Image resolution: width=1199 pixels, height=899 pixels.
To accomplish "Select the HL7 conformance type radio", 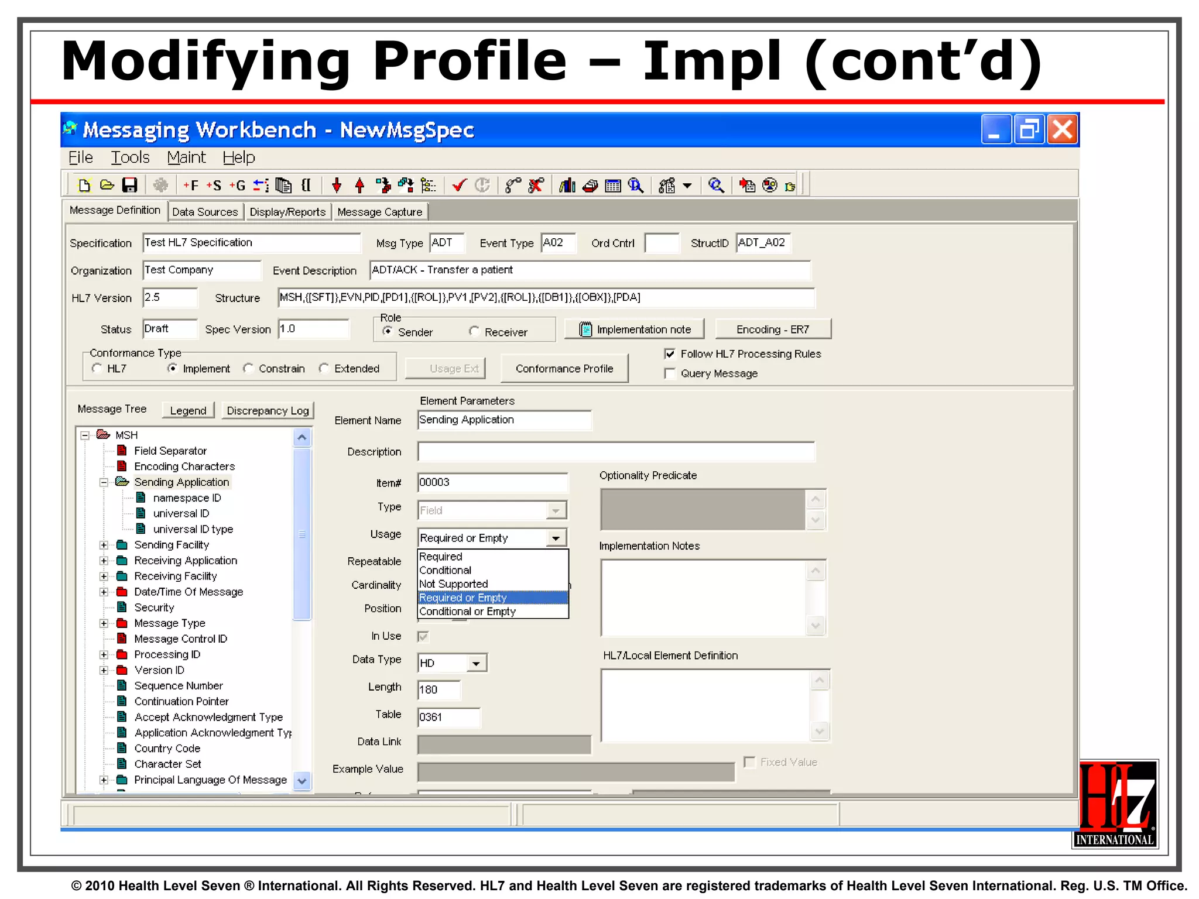I will [x=97, y=368].
